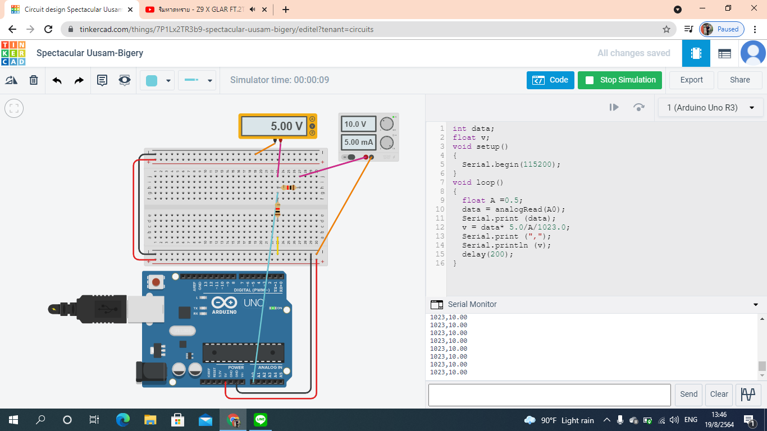Image resolution: width=767 pixels, height=431 pixels.
Task: Open the weather Light rain widget
Action: pyautogui.click(x=559, y=420)
